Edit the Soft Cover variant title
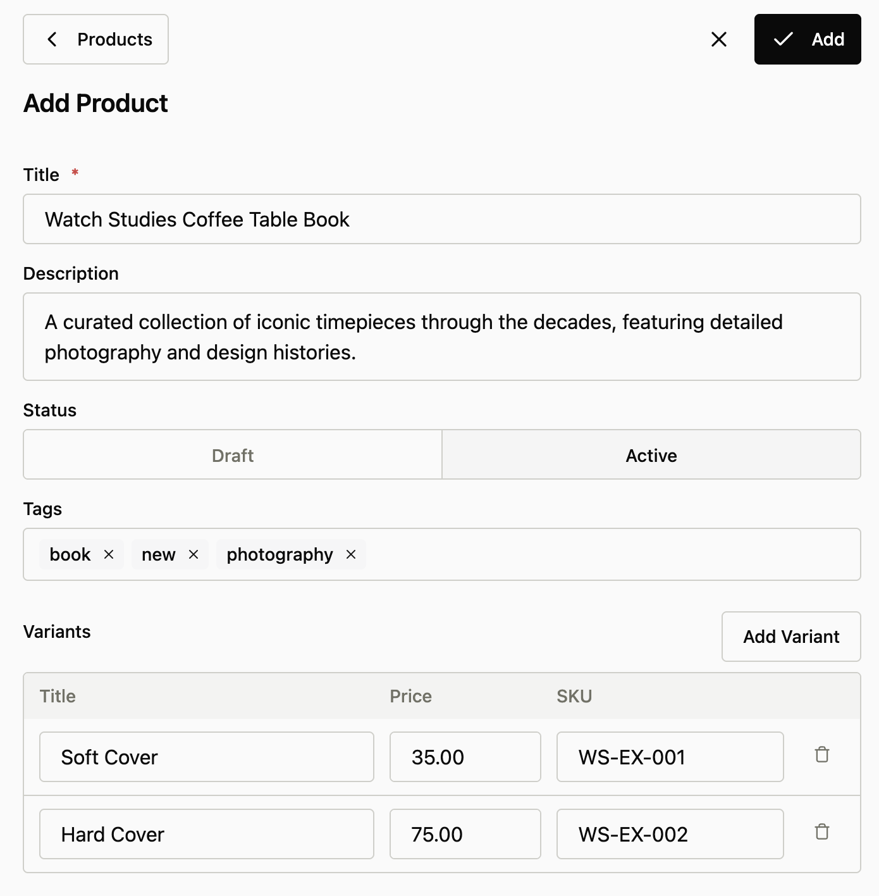Viewport: 879px width, 896px height. click(206, 757)
